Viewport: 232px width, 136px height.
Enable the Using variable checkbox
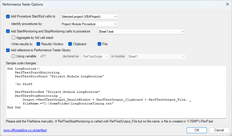click(13, 57)
